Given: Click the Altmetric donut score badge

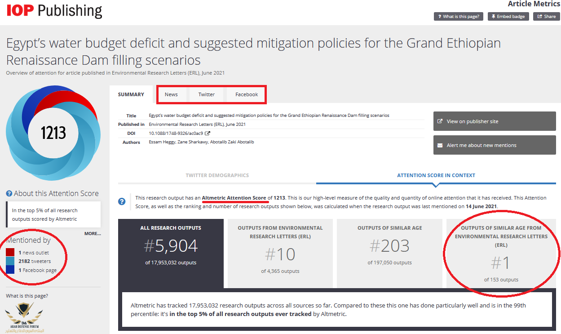Looking at the screenshot, I should (53, 133).
